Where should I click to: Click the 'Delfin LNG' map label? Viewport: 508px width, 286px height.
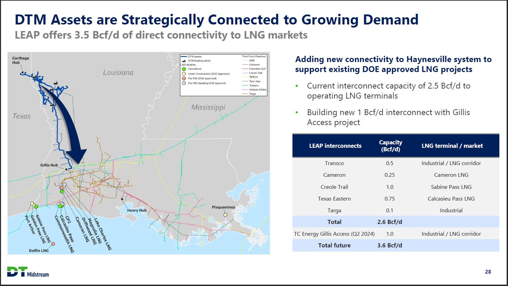click(x=39, y=251)
